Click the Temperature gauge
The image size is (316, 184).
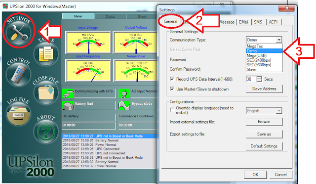coord(135,71)
